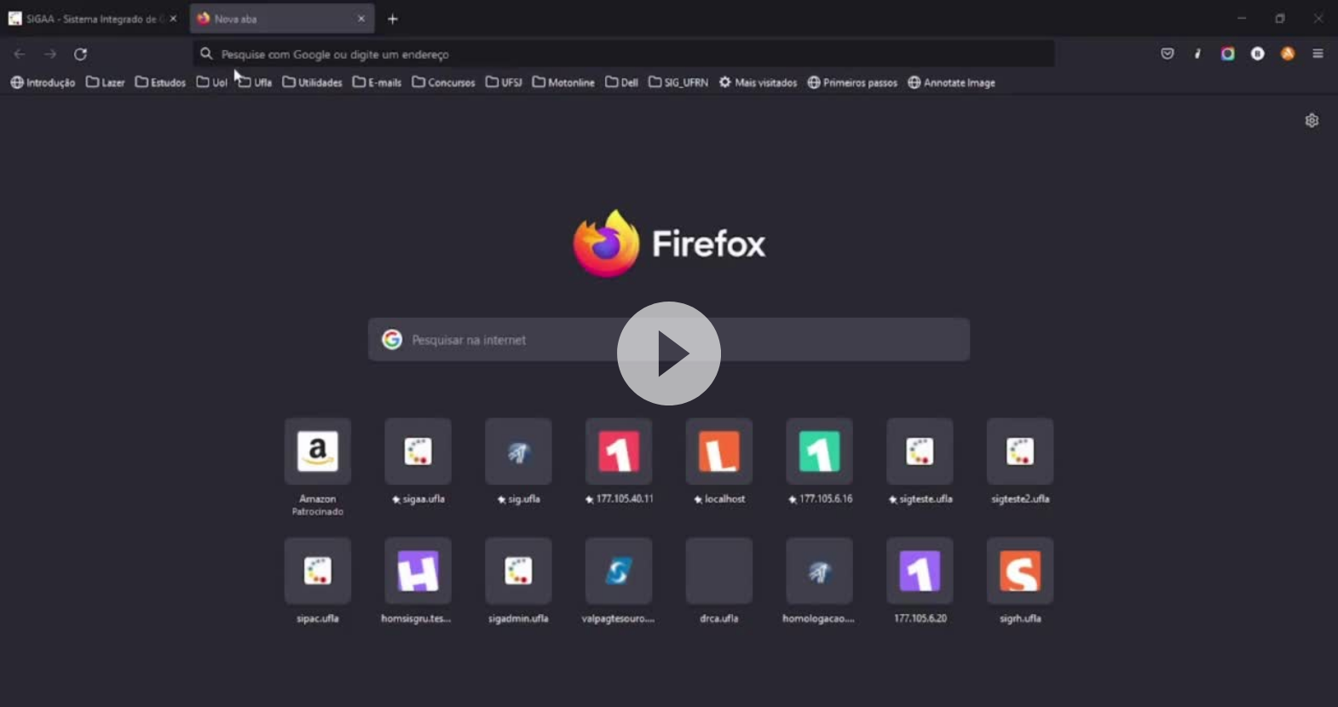Open the Estudos bookmarks folder

pos(160,83)
